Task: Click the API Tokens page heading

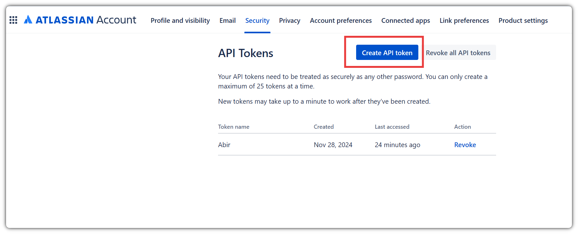Action: point(246,53)
